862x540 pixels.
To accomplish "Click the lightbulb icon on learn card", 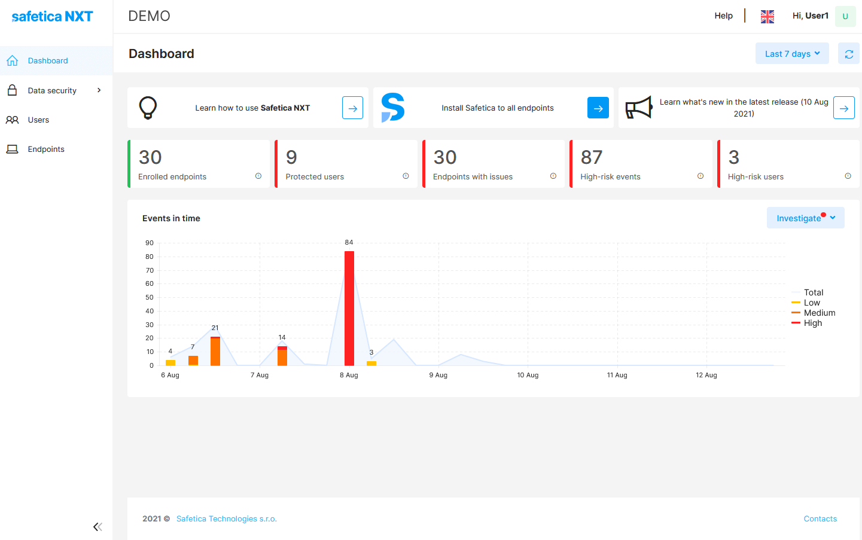I will [x=148, y=108].
